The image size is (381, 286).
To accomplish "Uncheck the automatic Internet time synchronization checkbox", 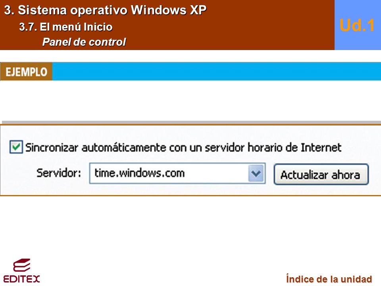I will 16,147.
